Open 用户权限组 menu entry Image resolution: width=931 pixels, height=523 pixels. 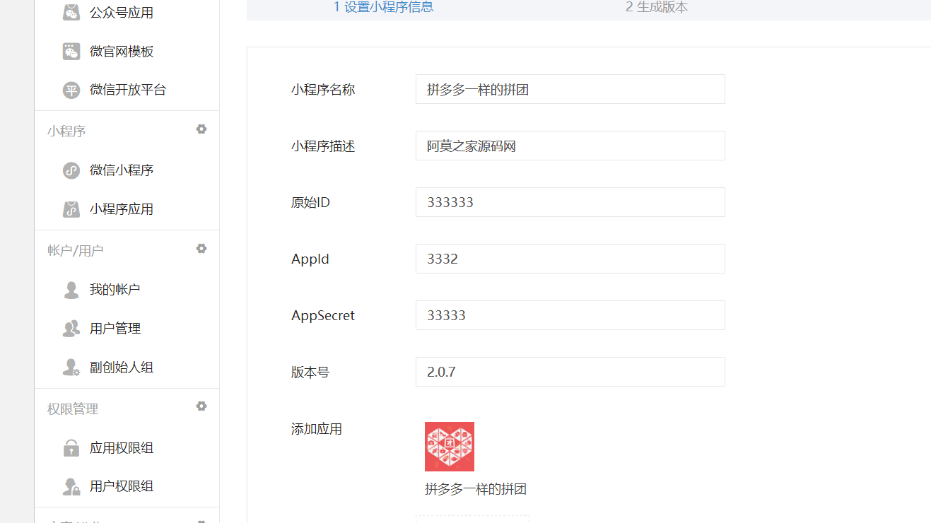pos(122,486)
